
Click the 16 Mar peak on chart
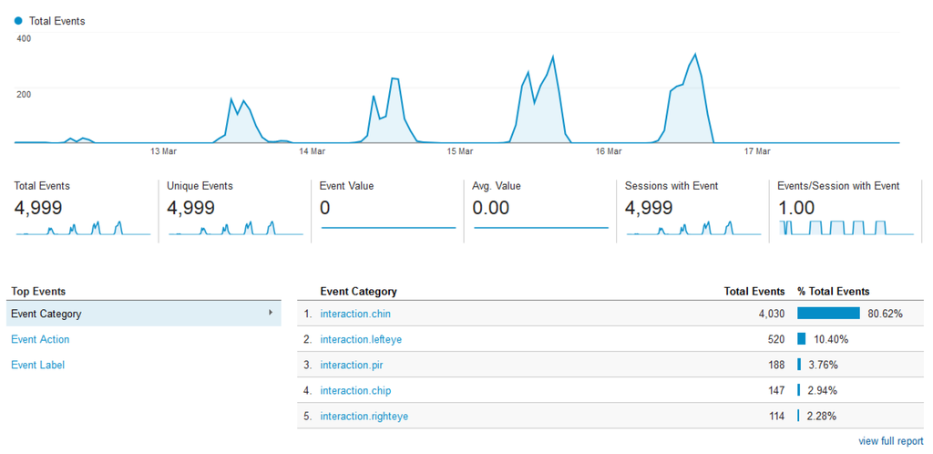pos(695,55)
